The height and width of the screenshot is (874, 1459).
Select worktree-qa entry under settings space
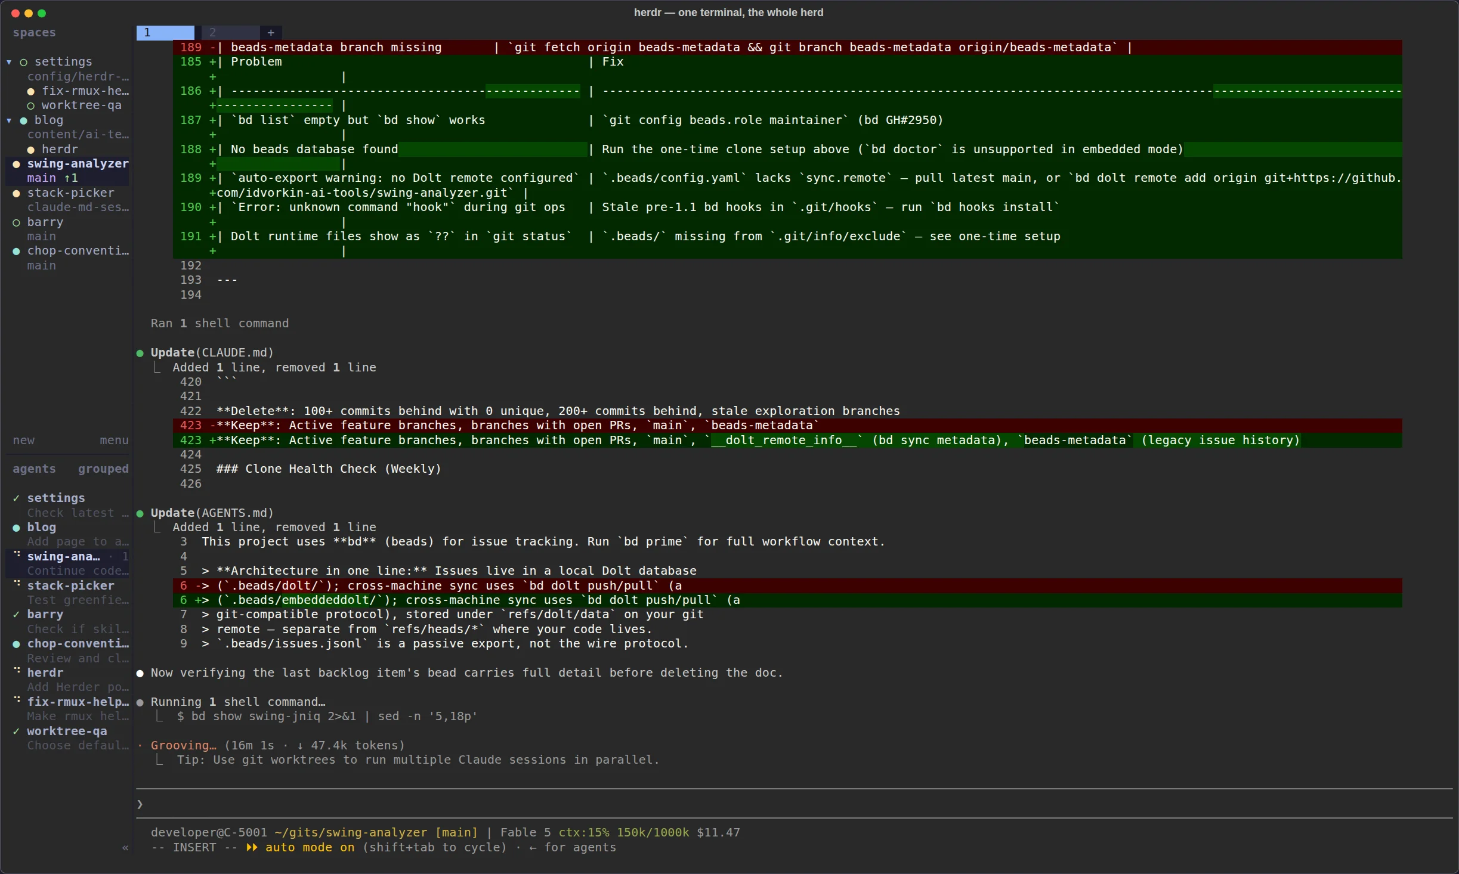pyautogui.click(x=81, y=106)
